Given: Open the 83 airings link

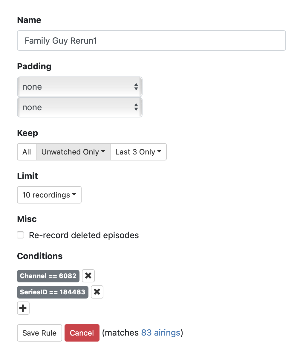Looking at the screenshot, I should tap(160, 333).
